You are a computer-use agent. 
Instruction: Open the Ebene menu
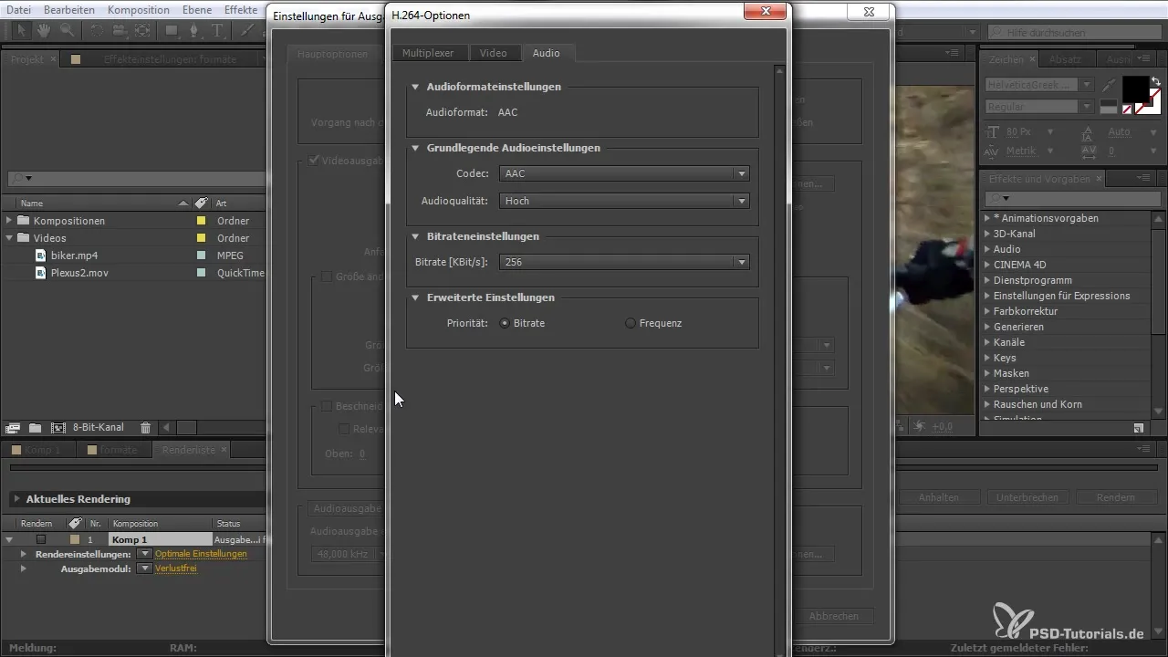point(196,10)
